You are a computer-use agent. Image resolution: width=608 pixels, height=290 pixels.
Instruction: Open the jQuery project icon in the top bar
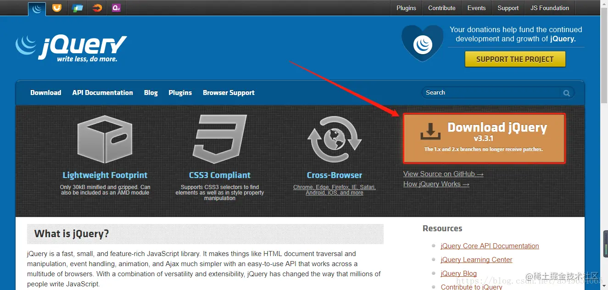[x=37, y=8]
